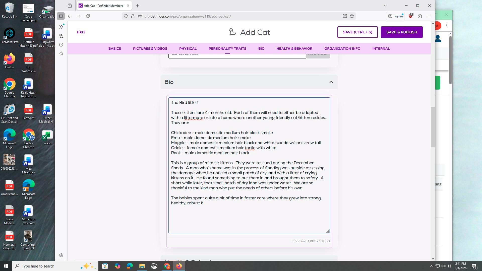482x271 pixels.
Task: Open the Firefox application menu
Action: tap(429, 16)
